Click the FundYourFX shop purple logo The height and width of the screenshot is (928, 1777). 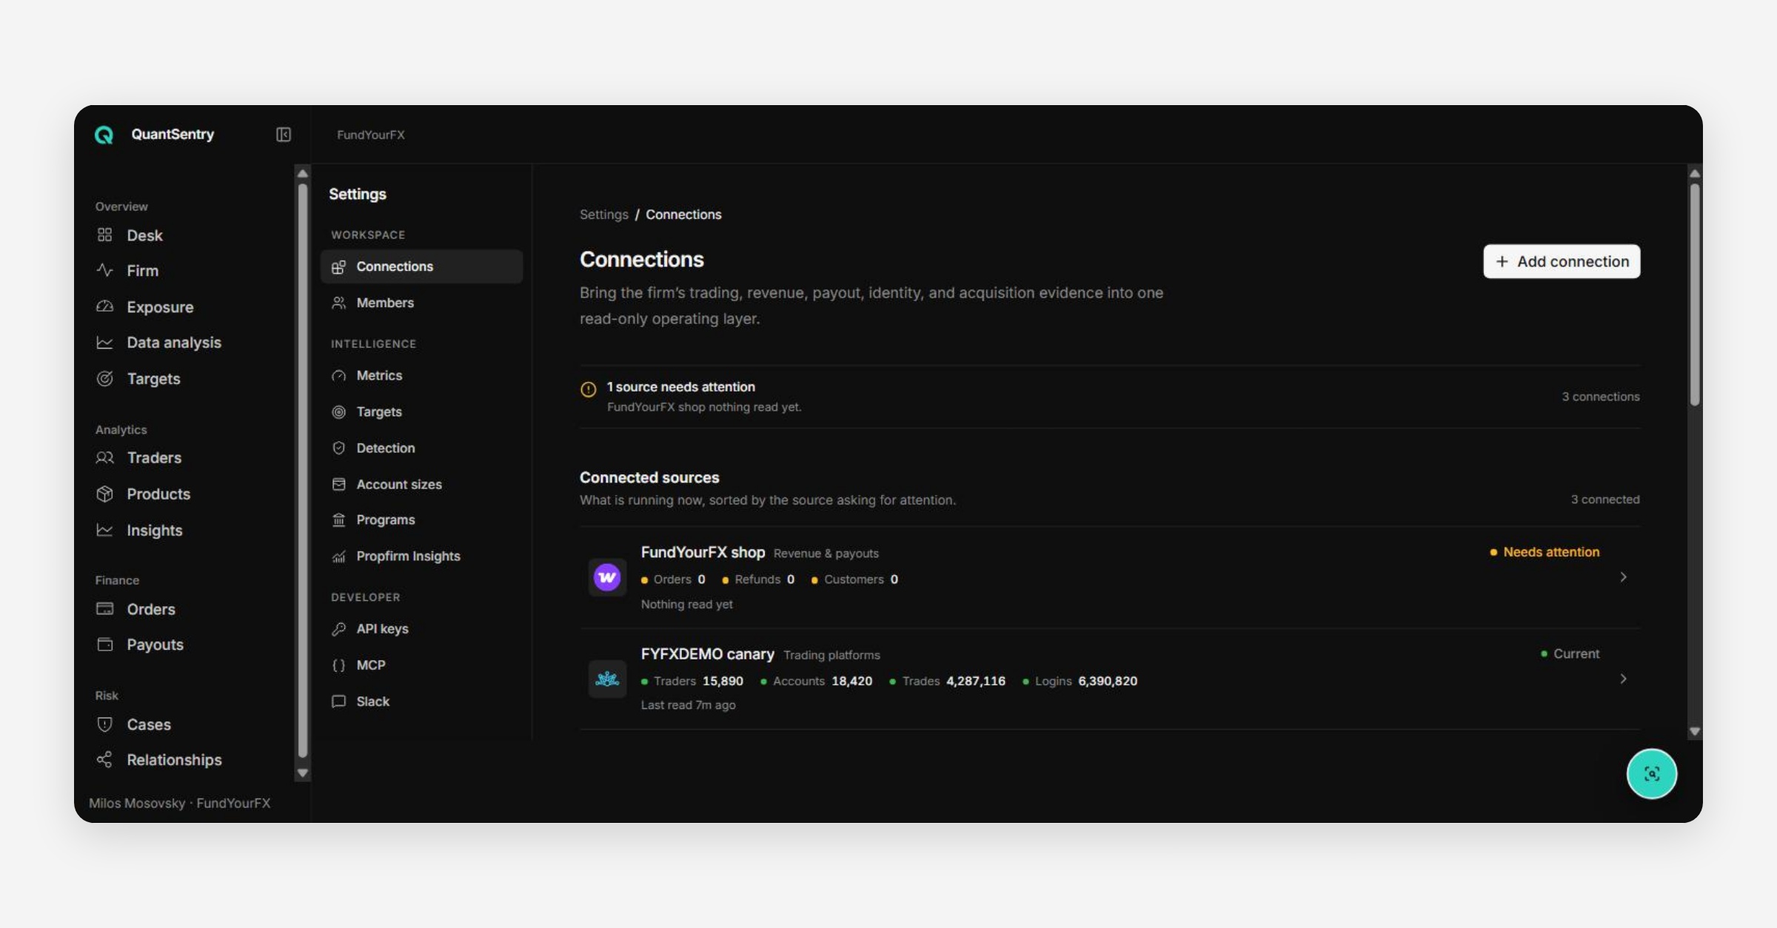point(607,577)
